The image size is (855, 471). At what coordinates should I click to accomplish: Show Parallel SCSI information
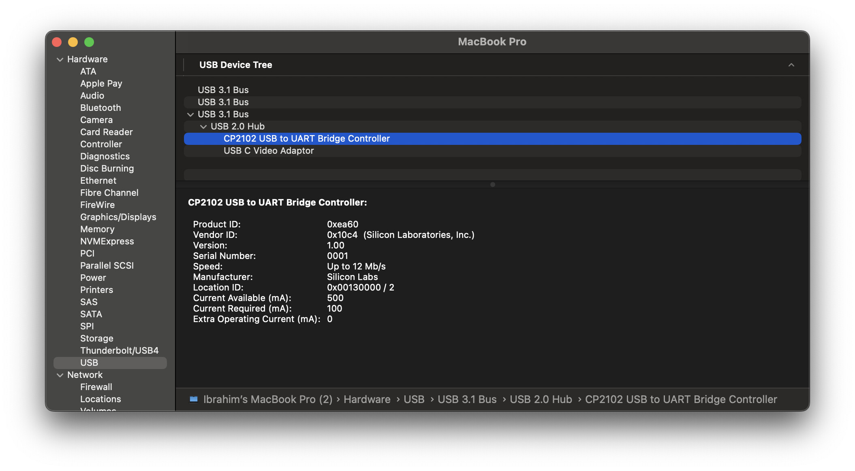click(x=107, y=265)
